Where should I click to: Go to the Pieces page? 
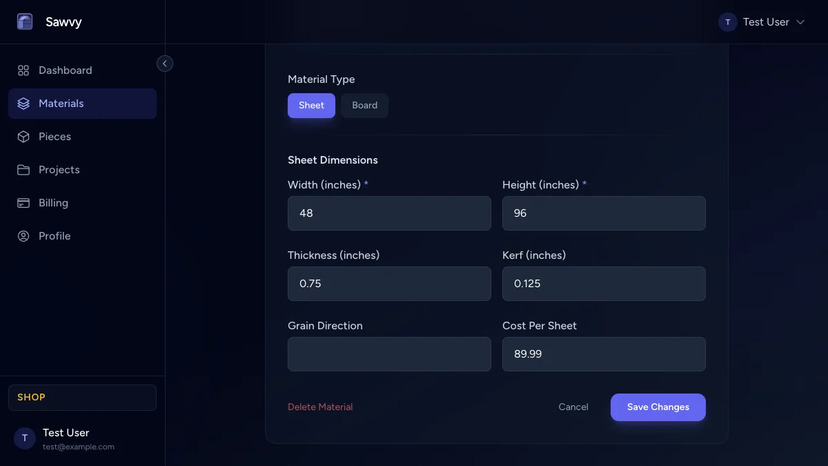pos(55,137)
